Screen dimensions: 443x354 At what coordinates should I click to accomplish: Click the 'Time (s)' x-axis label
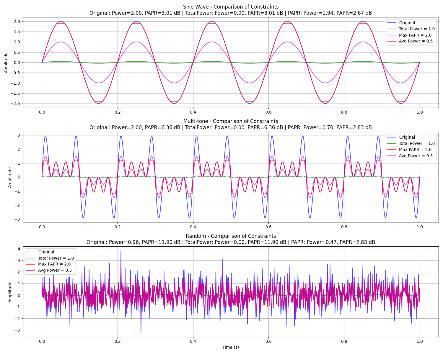(x=231, y=347)
